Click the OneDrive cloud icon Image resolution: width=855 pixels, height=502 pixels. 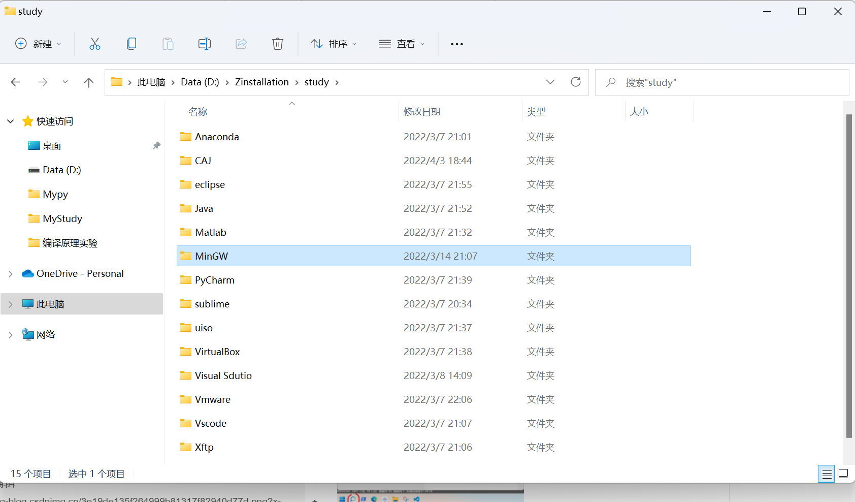click(x=28, y=274)
